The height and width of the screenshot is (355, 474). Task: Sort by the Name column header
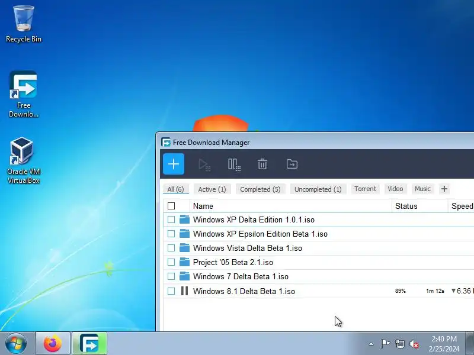[291, 206]
